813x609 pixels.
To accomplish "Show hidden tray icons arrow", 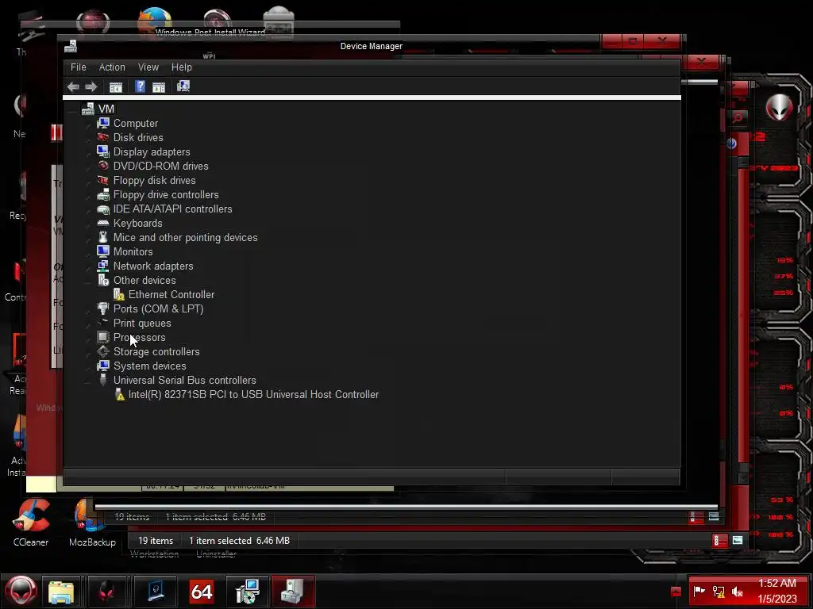I will 676,592.
